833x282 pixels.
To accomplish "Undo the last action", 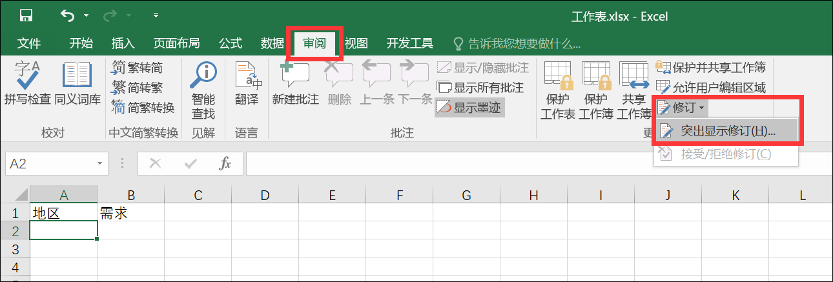I will coord(67,14).
